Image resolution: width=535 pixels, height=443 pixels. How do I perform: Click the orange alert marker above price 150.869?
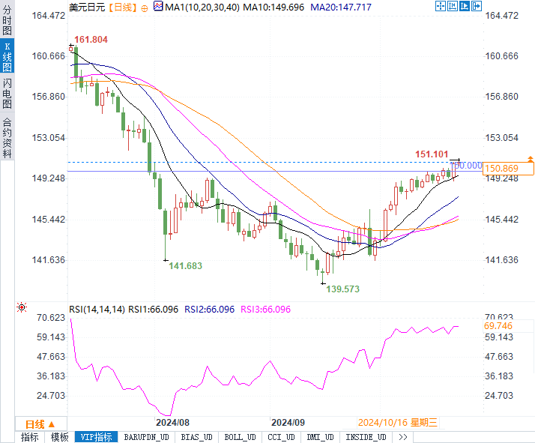coord(530,159)
